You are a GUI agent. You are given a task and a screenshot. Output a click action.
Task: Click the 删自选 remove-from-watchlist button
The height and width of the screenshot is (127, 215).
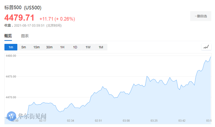[201, 16]
